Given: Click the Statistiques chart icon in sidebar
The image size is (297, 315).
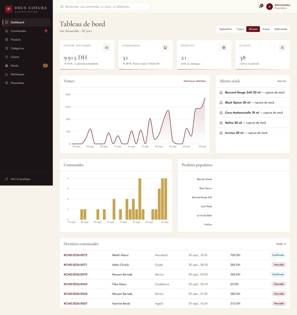Looking at the screenshot, I should pyautogui.click(x=7, y=74).
